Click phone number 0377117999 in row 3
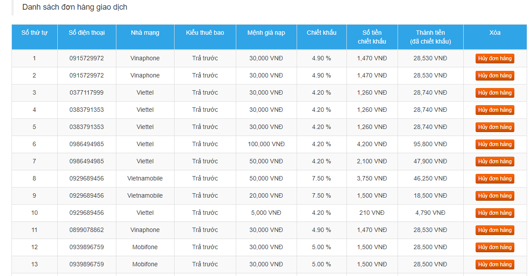The width and height of the screenshot is (532, 276). click(x=87, y=93)
